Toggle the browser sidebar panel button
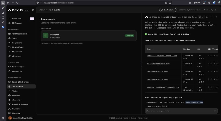221x121 pixels. [3, 3]
